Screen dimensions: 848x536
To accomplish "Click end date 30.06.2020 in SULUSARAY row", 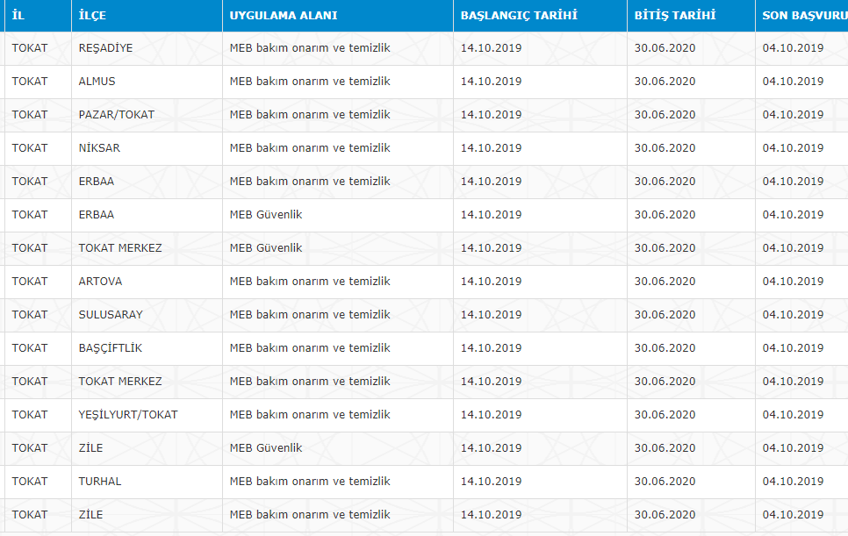I will (x=665, y=315).
